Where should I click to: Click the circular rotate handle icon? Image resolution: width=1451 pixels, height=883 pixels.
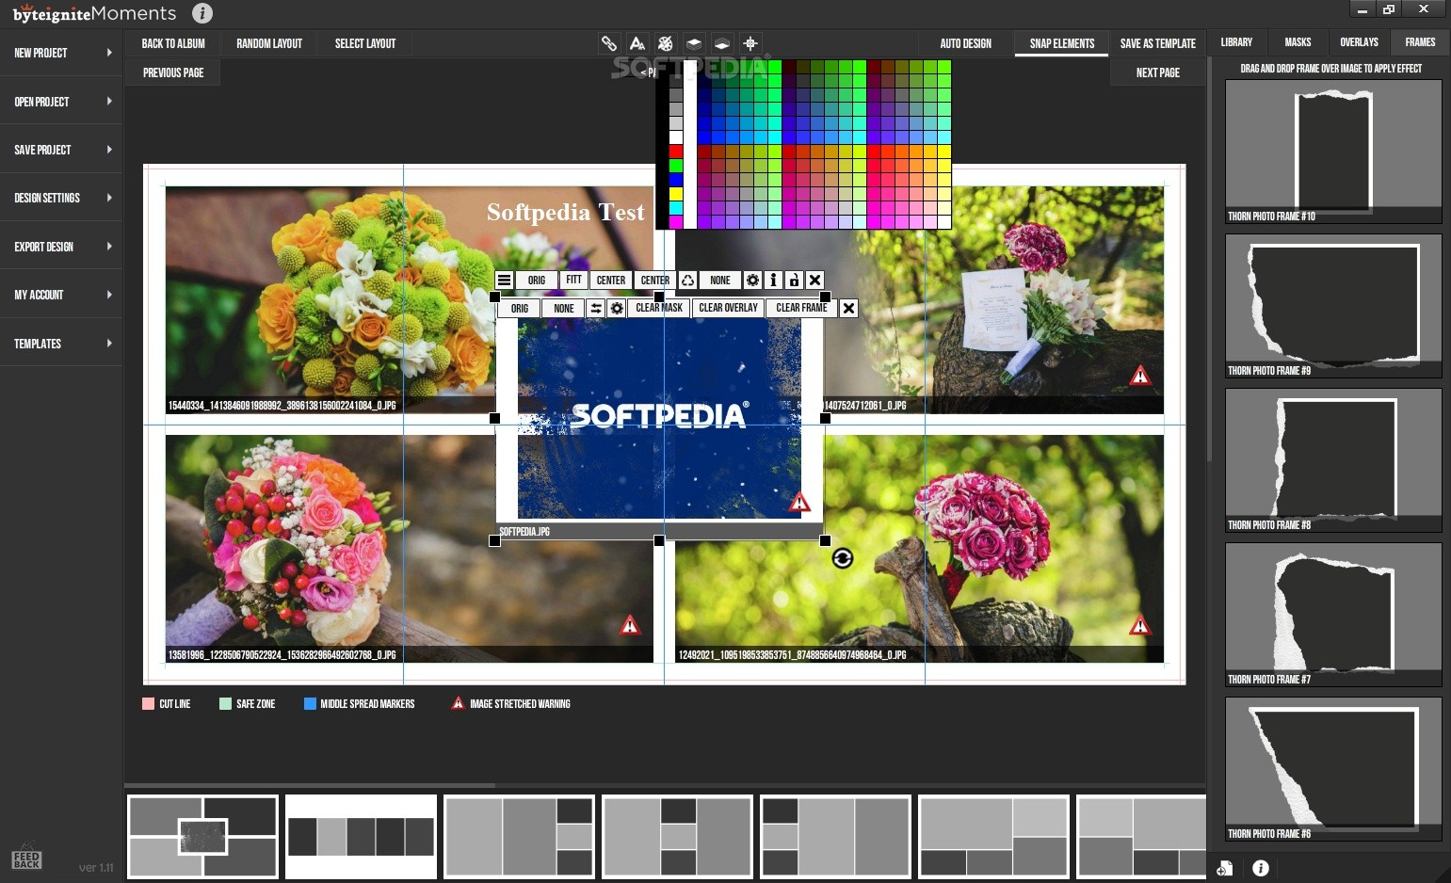pyautogui.click(x=843, y=559)
